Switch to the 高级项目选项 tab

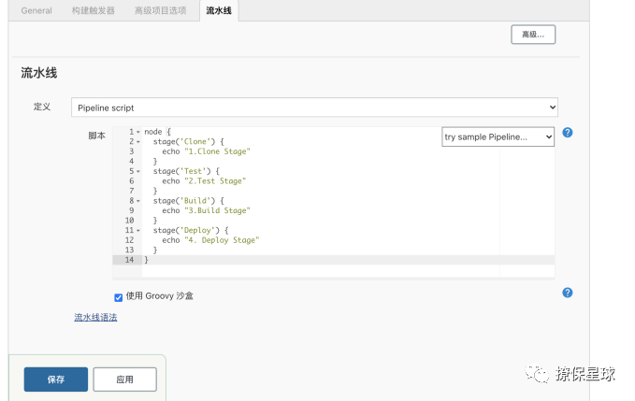click(160, 10)
